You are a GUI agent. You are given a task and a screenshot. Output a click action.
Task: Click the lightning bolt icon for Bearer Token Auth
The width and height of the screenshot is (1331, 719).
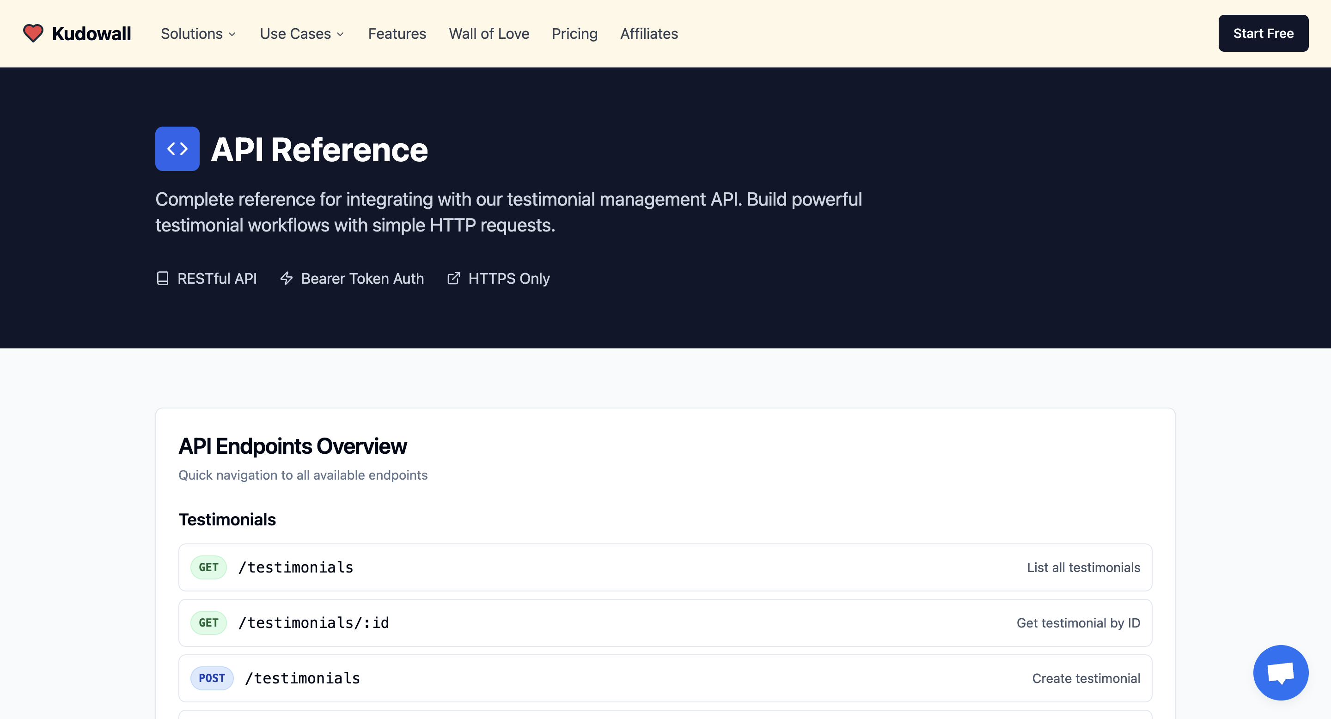click(286, 279)
